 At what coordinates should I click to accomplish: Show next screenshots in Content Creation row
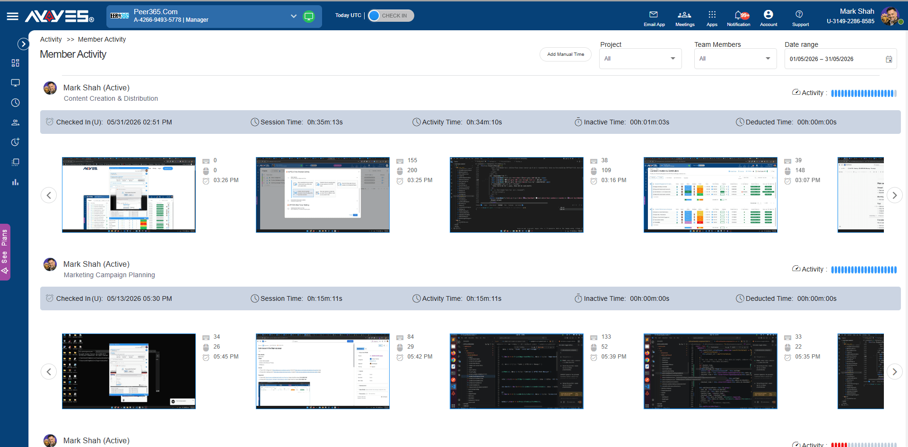pyautogui.click(x=894, y=195)
